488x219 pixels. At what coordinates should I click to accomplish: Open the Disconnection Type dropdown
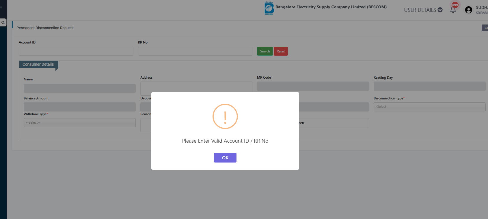(x=429, y=107)
